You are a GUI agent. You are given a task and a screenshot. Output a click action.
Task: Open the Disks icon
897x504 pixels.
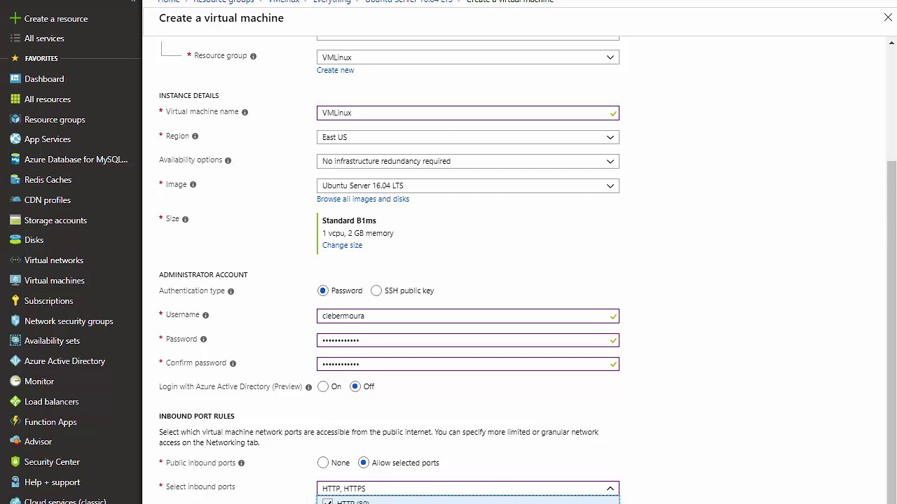15,240
